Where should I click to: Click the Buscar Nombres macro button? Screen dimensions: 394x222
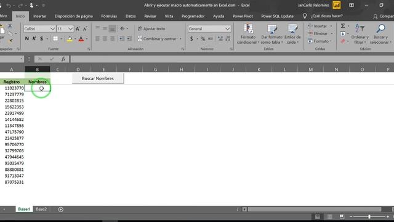pos(98,78)
